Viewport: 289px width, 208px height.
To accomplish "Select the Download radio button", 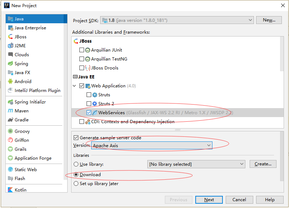I will click(x=76, y=175).
